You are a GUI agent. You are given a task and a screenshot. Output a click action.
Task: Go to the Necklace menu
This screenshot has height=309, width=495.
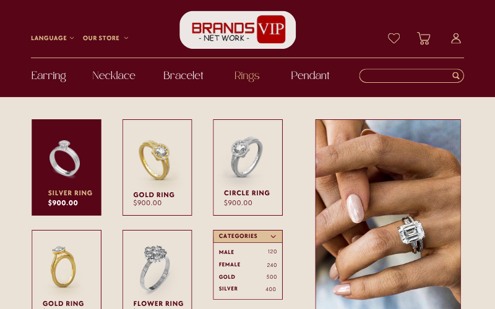[114, 75]
